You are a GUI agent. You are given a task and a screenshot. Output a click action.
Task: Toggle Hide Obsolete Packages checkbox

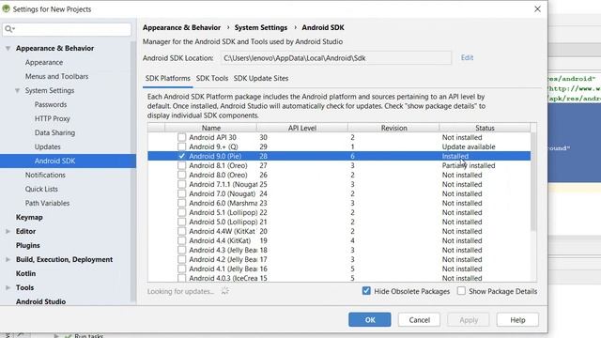click(366, 291)
